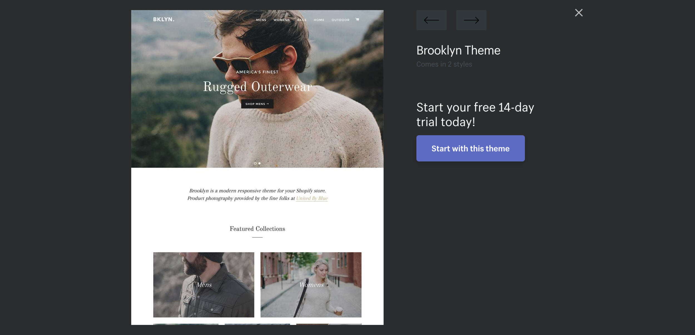
Task: Open the Home nav menu item
Action: coord(319,20)
